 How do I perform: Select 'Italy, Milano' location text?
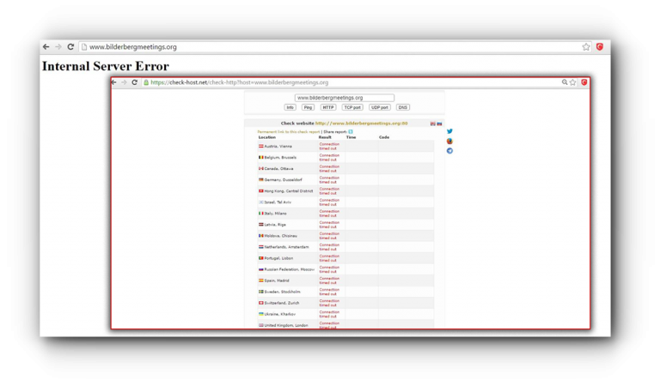click(275, 214)
